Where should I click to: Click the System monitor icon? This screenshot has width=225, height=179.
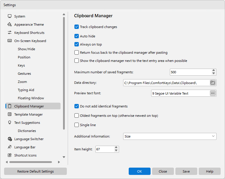(10, 16)
